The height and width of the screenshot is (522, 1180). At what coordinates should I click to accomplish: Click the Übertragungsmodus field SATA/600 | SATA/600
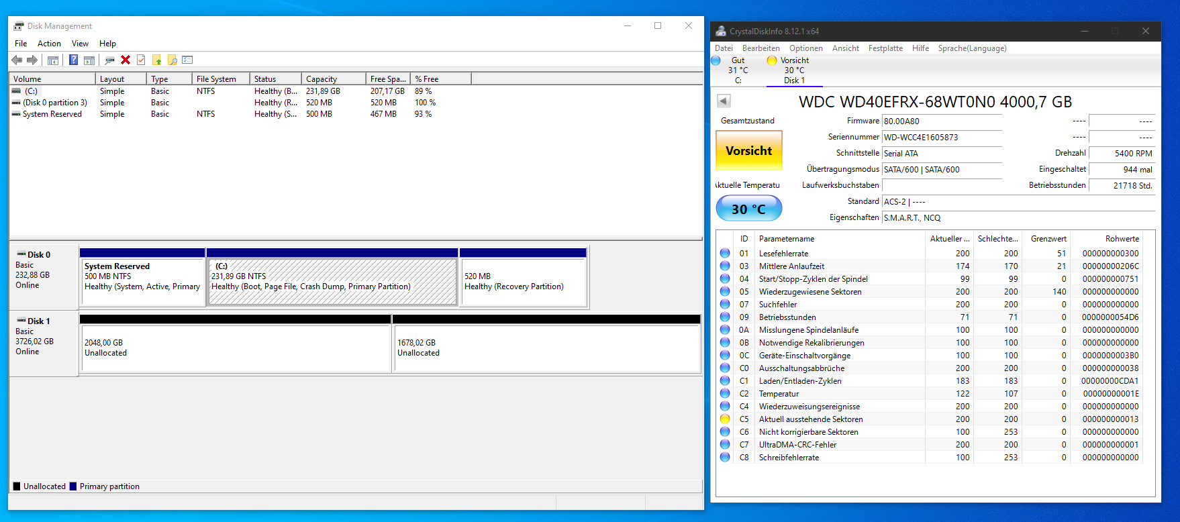tap(942, 169)
